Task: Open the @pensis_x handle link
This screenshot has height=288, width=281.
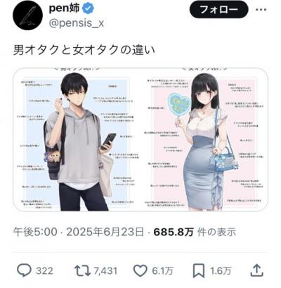Action: (76, 23)
